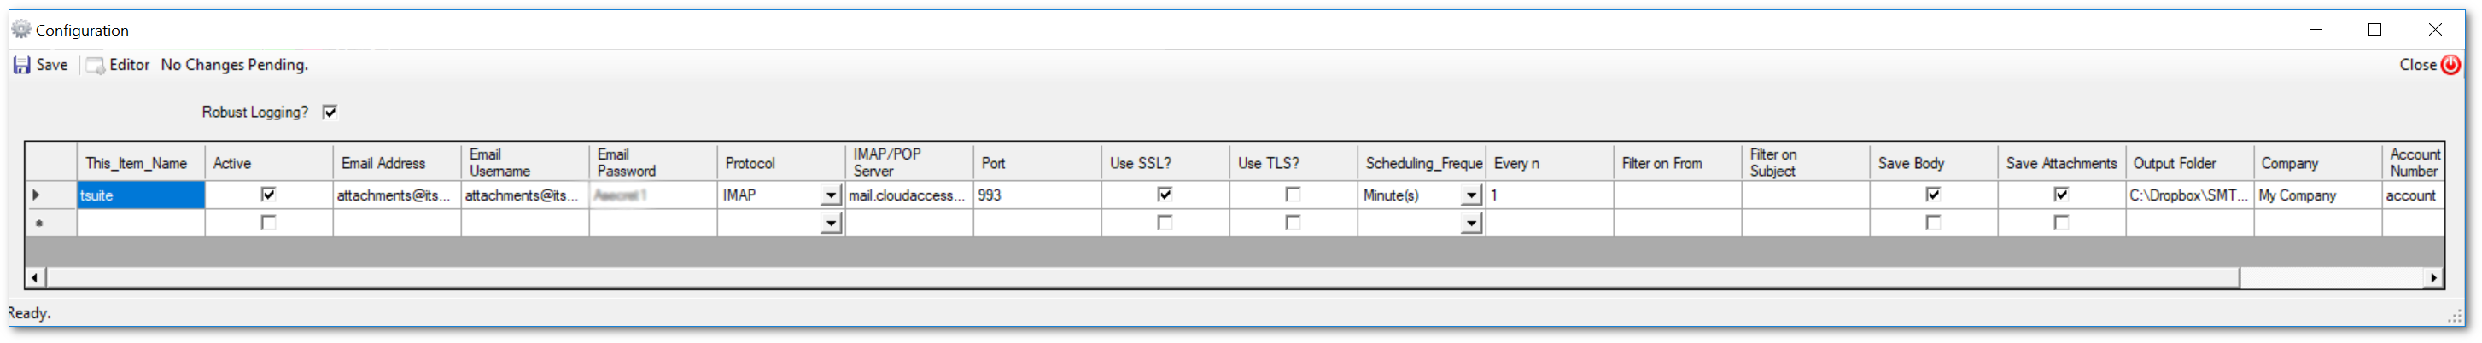The height and width of the screenshot is (343, 2482).
Task: Click the configuration gear icon in title bar
Action: click(21, 30)
